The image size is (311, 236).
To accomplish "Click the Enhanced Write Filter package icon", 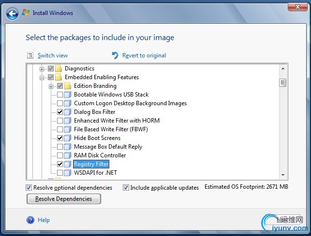I will click(x=68, y=121).
